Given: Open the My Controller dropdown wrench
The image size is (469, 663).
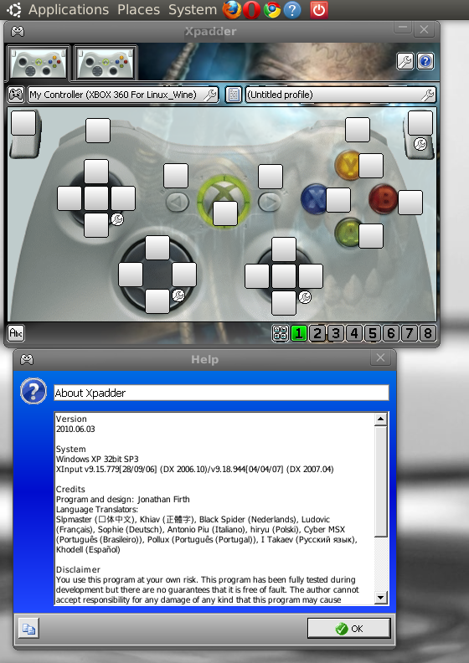Looking at the screenshot, I should (210, 95).
